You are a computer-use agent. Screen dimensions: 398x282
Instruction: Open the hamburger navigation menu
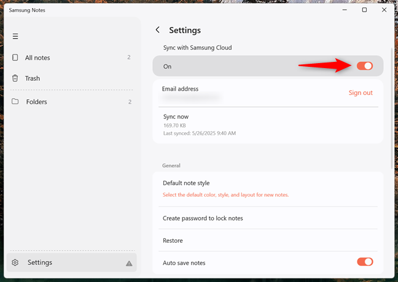pos(15,36)
